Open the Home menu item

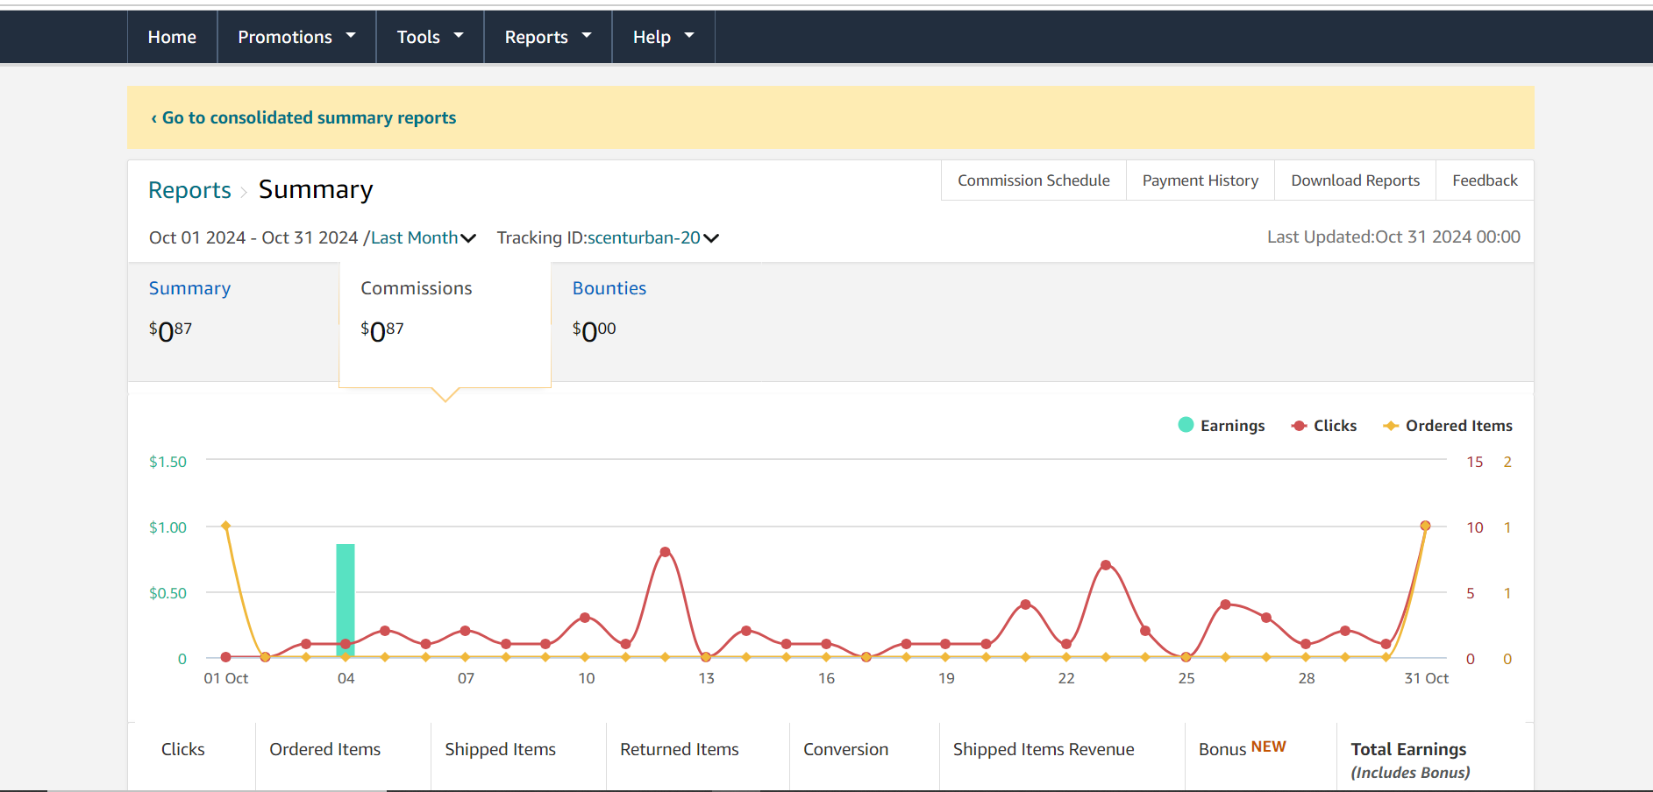pos(172,37)
